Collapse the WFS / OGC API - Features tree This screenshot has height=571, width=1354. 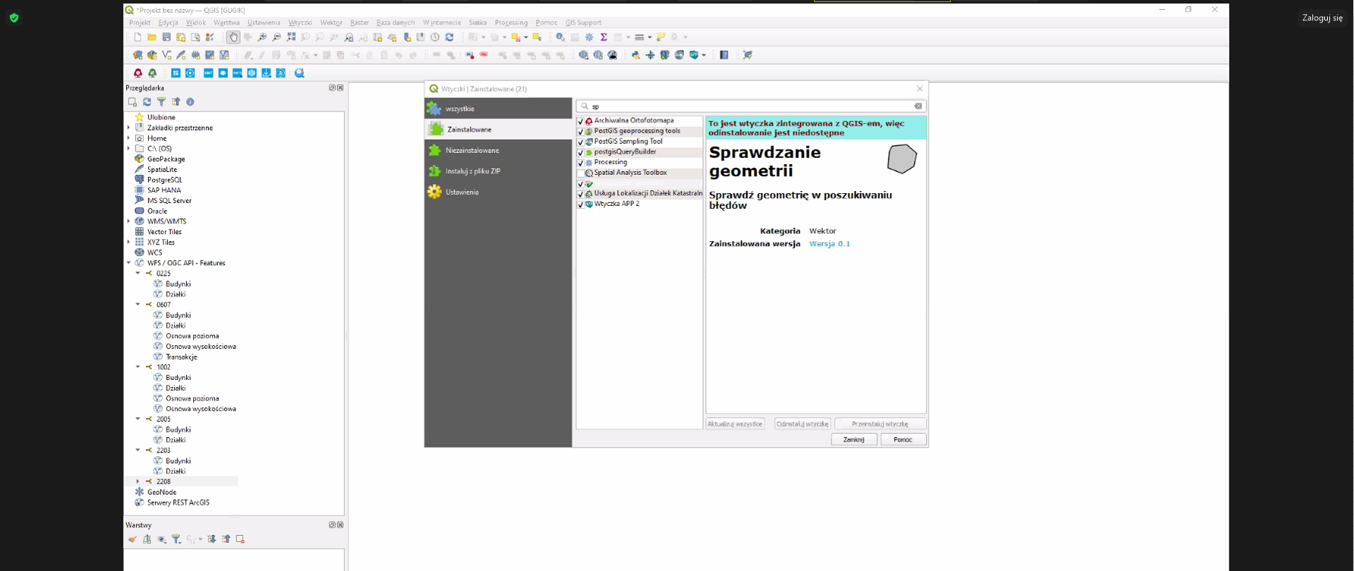pyautogui.click(x=129, y=263)
